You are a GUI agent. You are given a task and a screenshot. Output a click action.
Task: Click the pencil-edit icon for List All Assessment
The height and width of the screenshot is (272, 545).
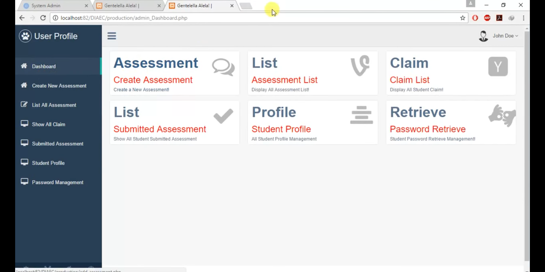24,105
